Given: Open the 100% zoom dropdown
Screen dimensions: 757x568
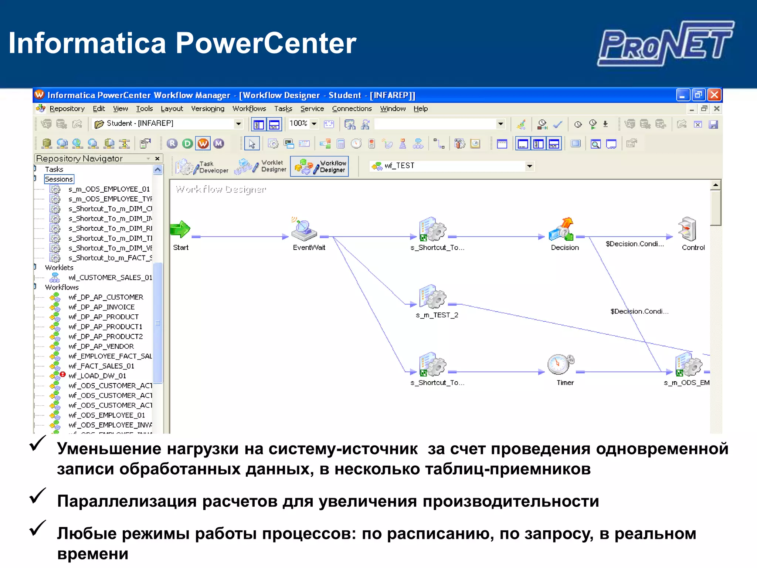Looking at the screenshot, I should [x=314, y=124].
